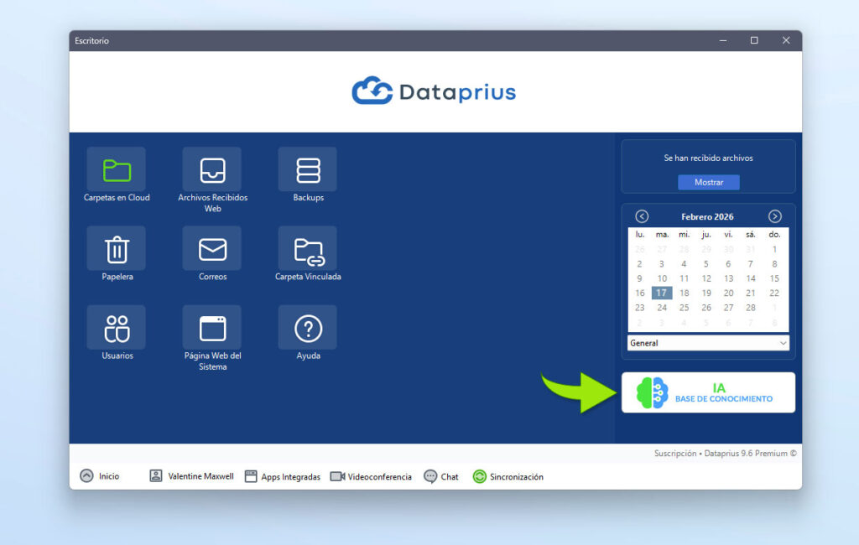Go to next month in calendar
Screen dimensions: 859x545
[x=774, y=216]
